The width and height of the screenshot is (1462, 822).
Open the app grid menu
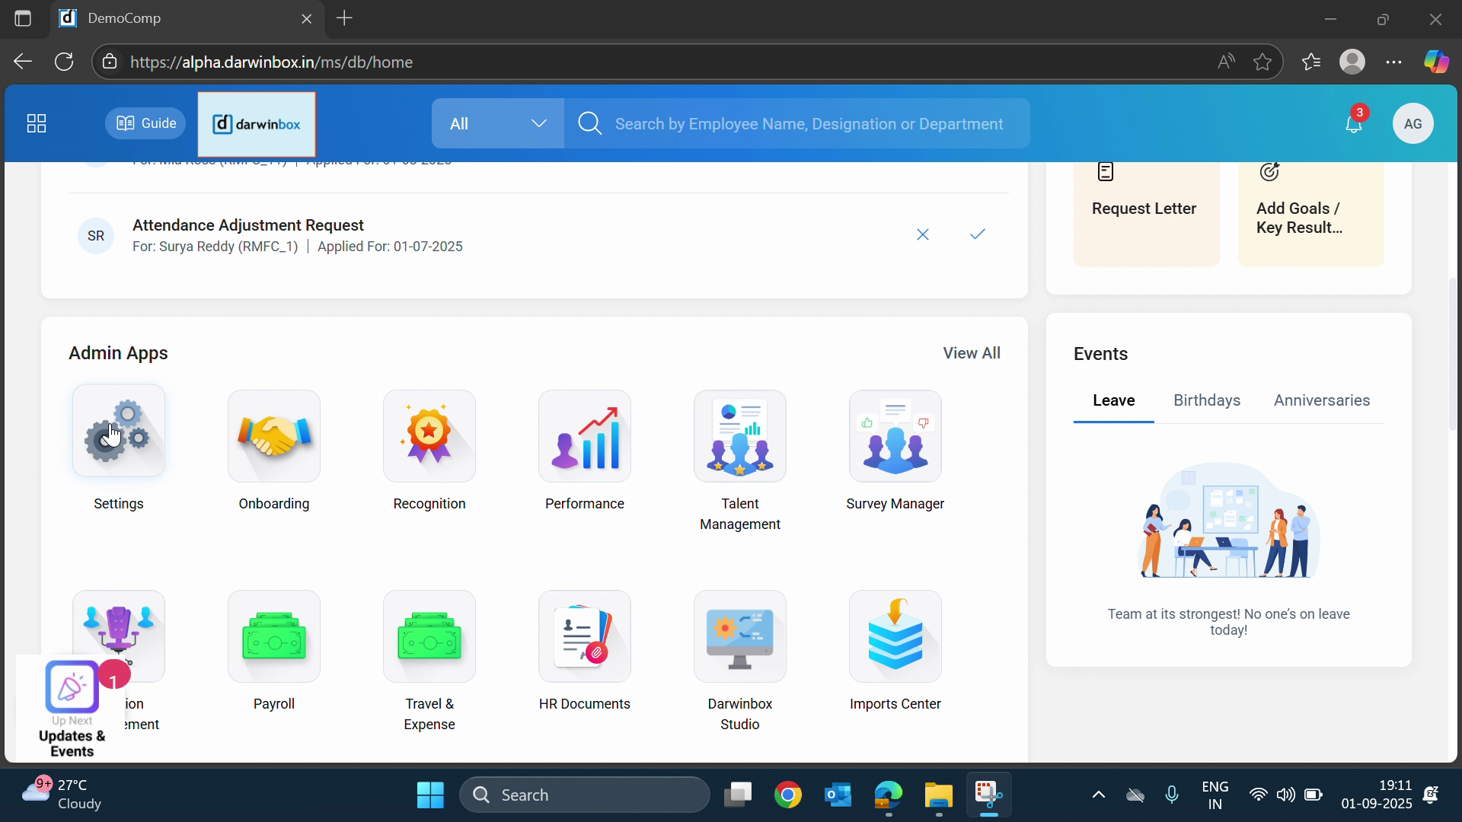point(37,123)
